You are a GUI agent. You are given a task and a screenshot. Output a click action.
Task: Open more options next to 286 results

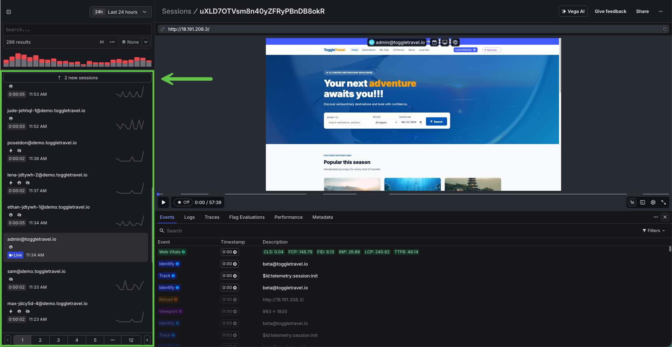click(112, 42)
